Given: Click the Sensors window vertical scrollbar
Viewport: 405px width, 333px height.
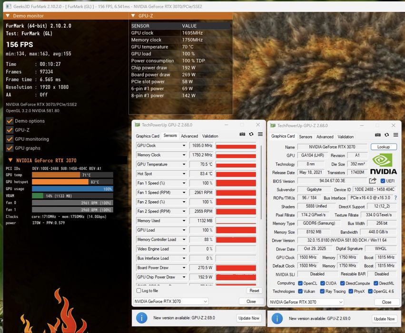Looking at the screenshot, I should (x=261, y=182).
